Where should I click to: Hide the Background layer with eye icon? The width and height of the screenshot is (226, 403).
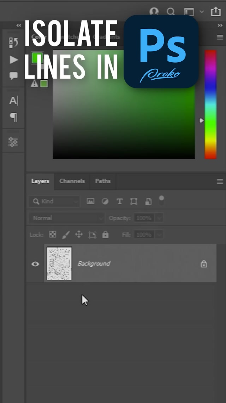tap(35, 264)
